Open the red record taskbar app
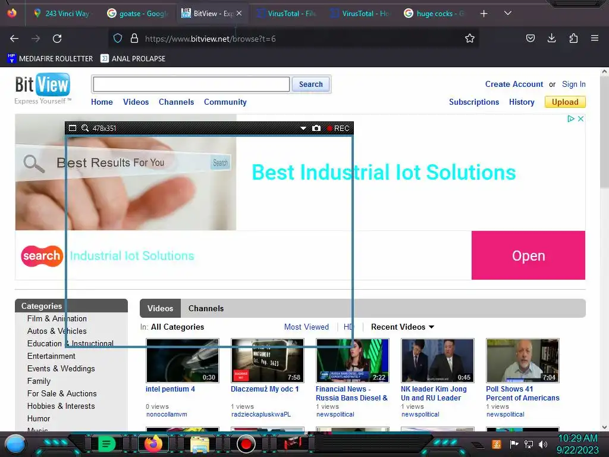 [x=246, y=444]
